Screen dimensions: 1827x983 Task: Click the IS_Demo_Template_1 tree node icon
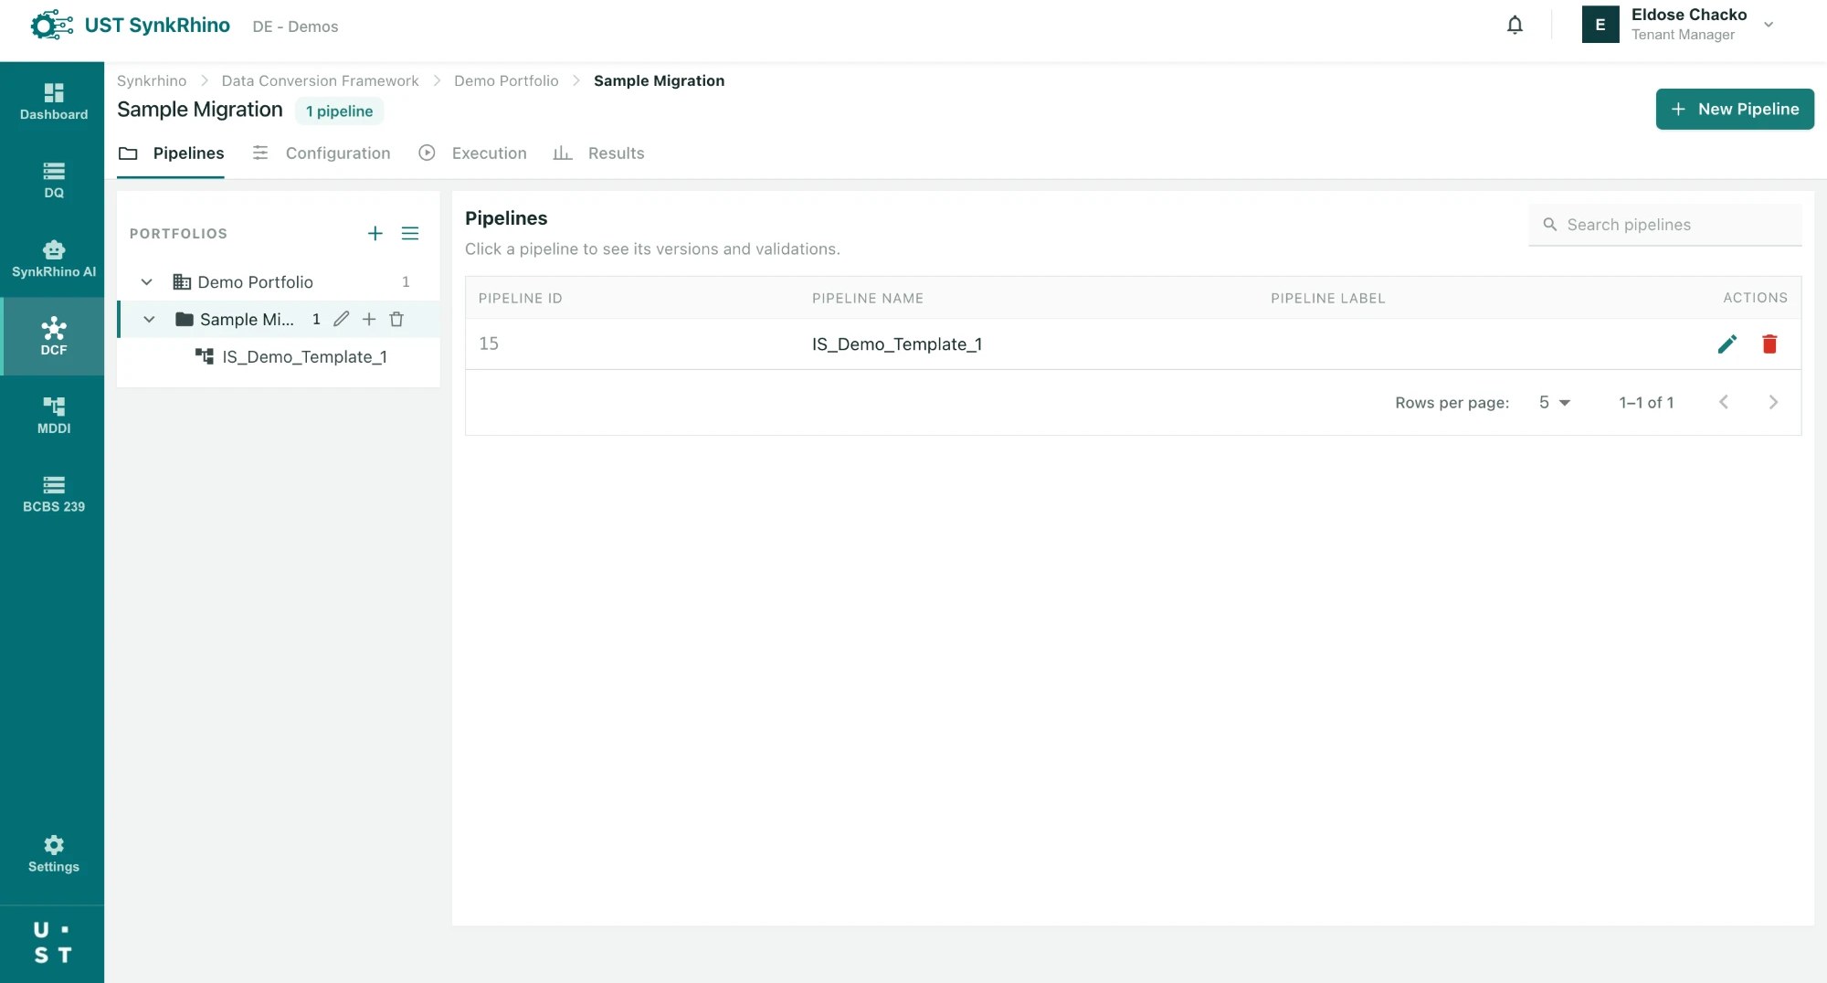click(205, 356)
